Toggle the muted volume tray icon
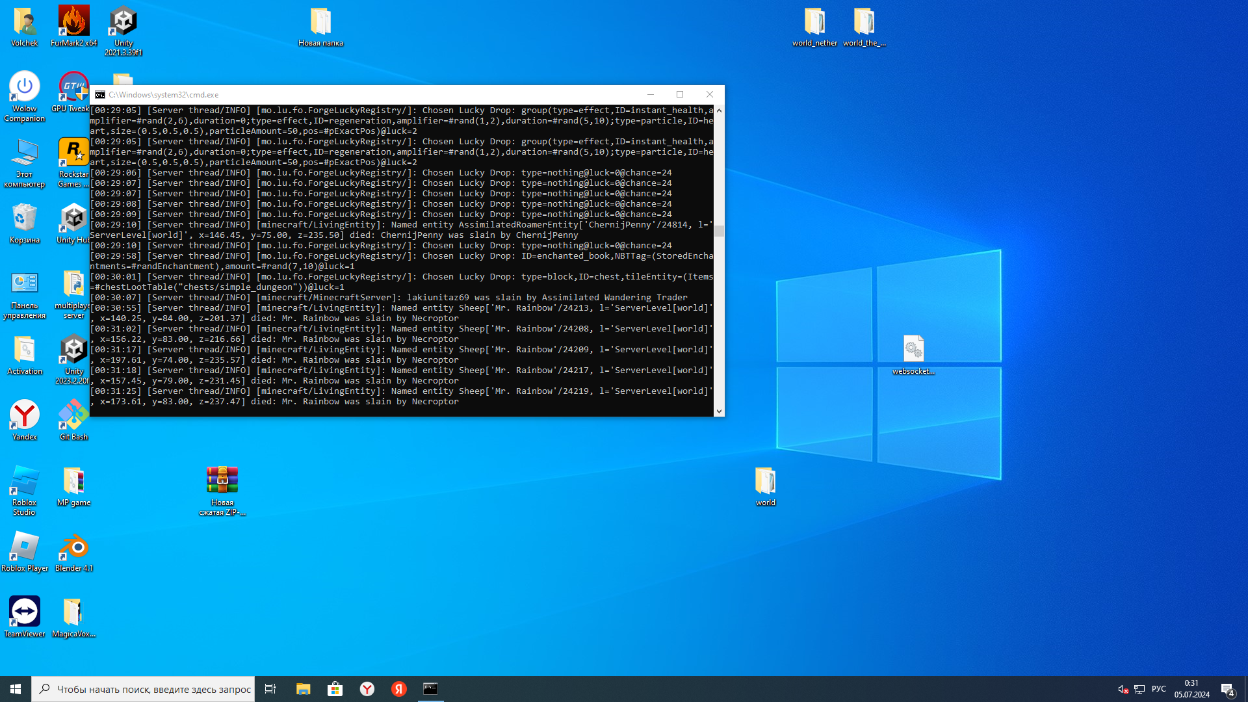The image size is (1248, 702). click(1123, 689)
